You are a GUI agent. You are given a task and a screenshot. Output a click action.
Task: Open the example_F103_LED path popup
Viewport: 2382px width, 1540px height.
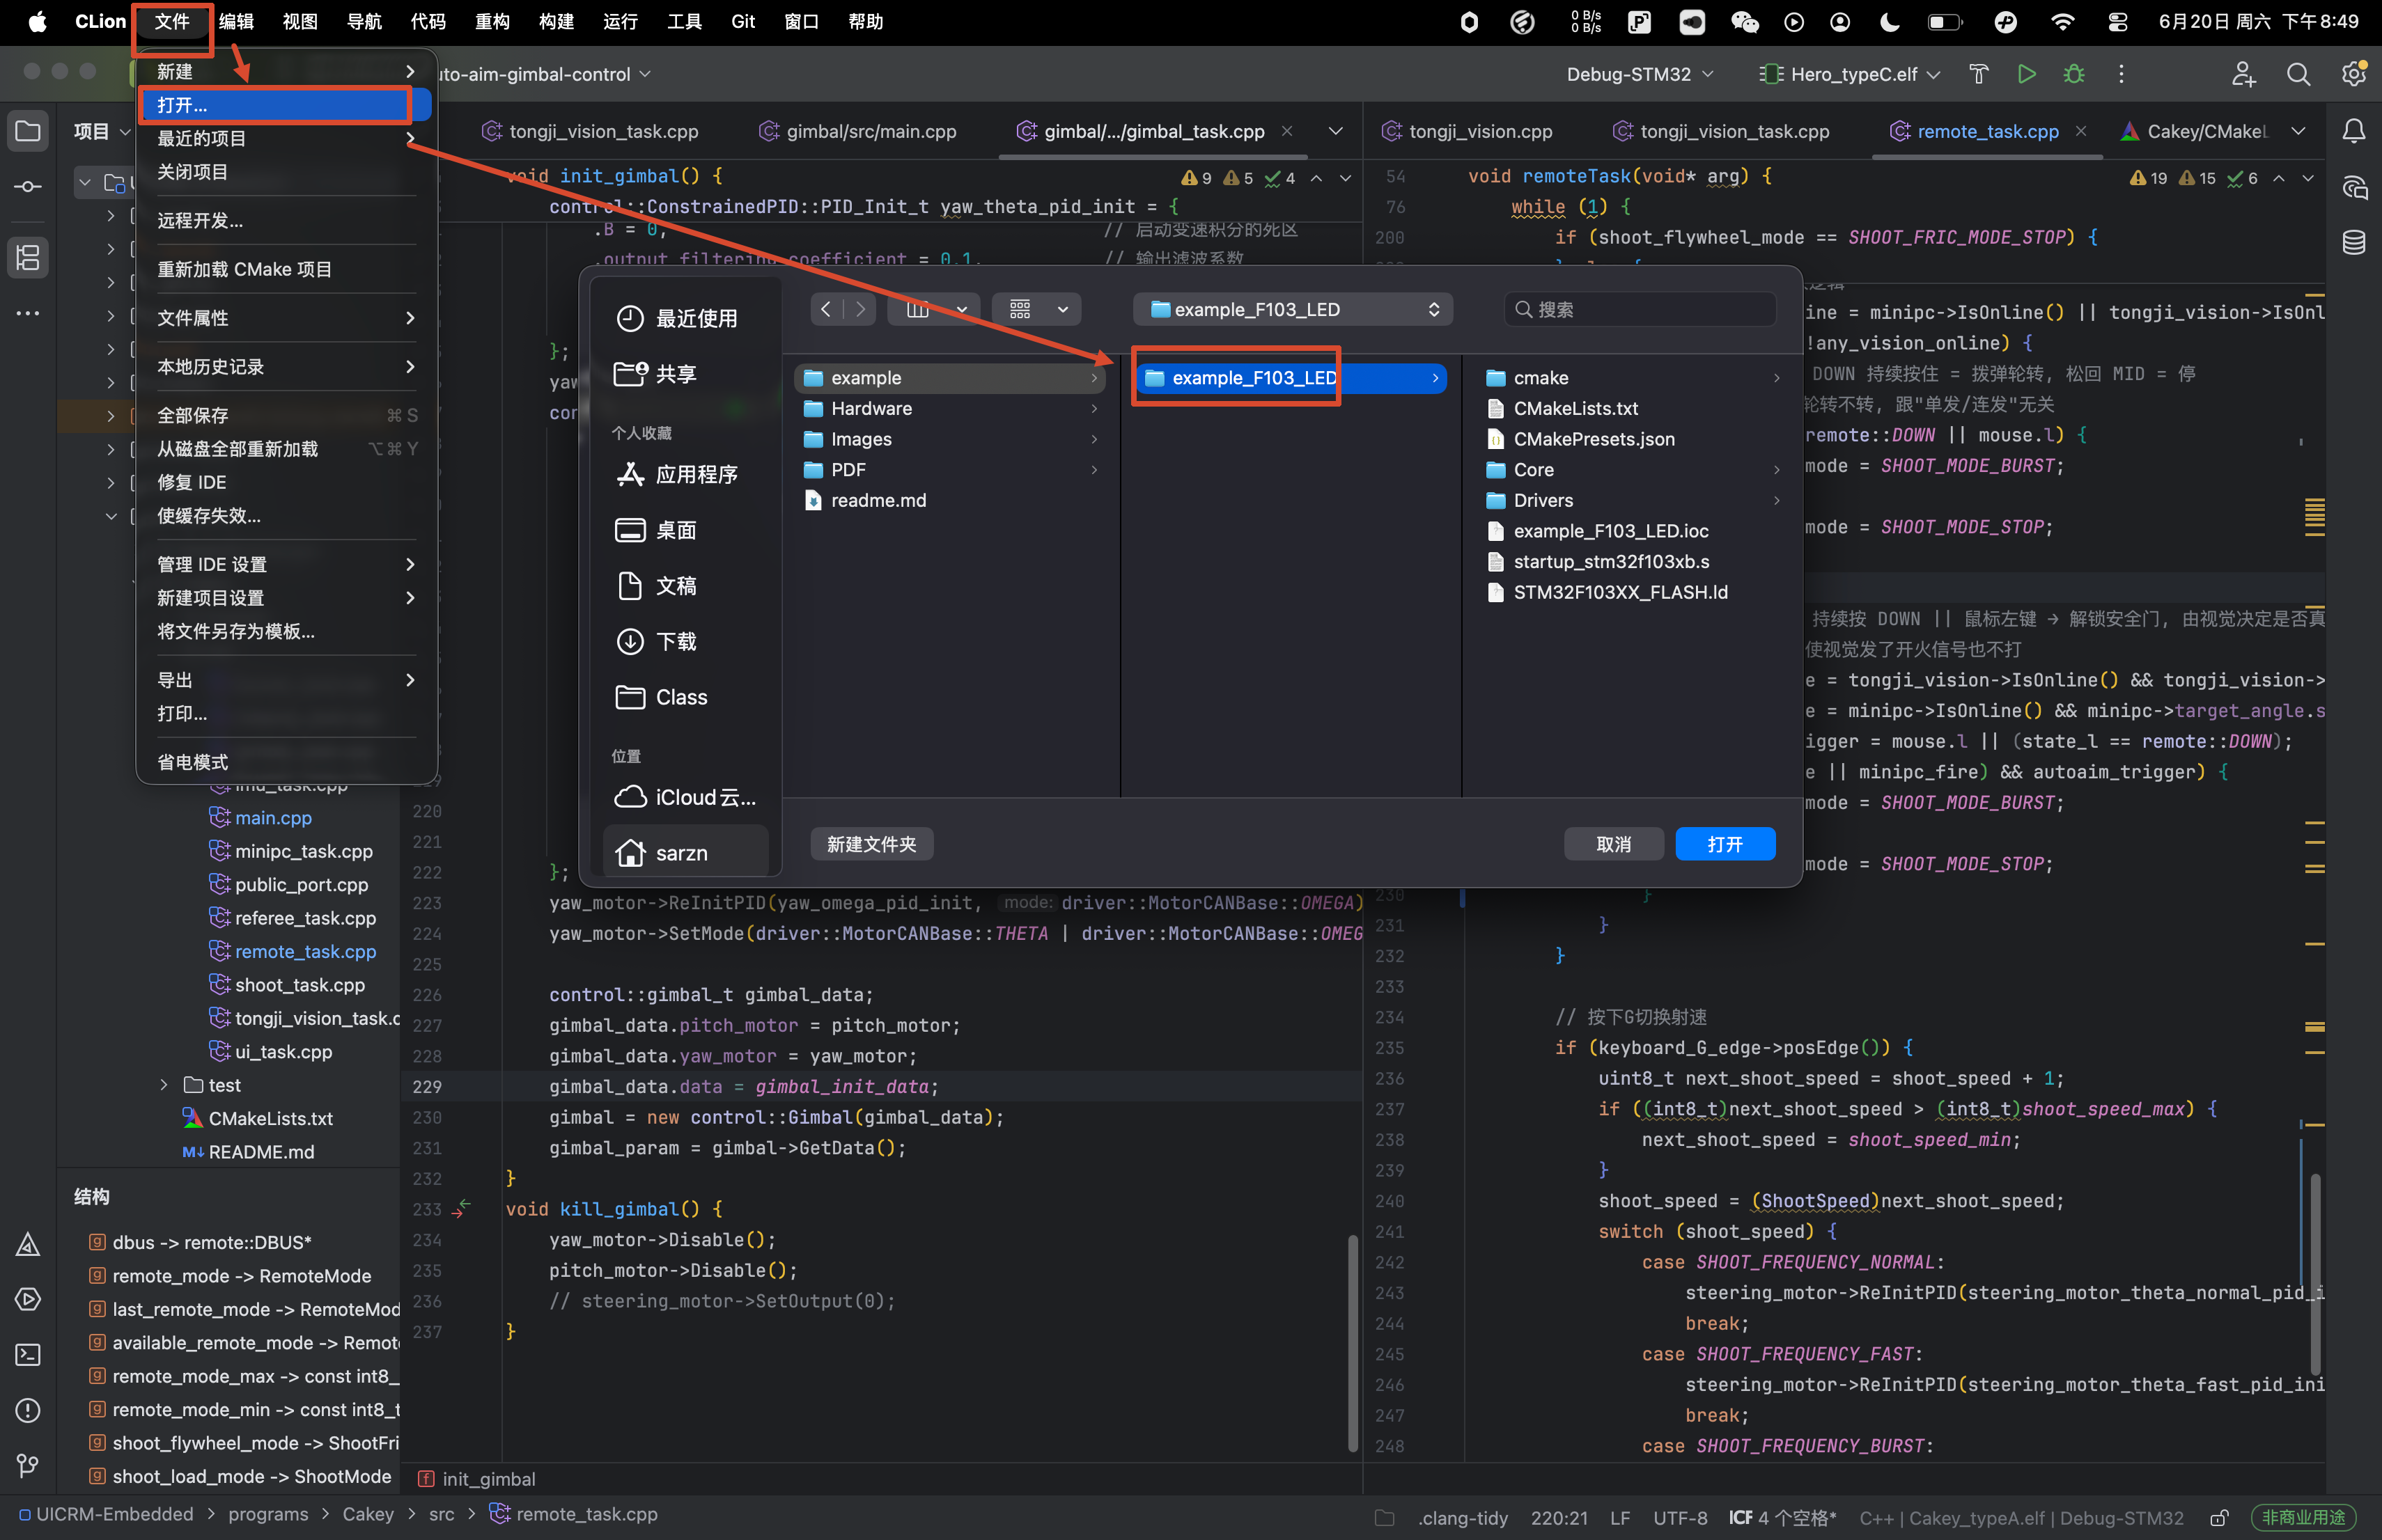[x=1293, y=309]
